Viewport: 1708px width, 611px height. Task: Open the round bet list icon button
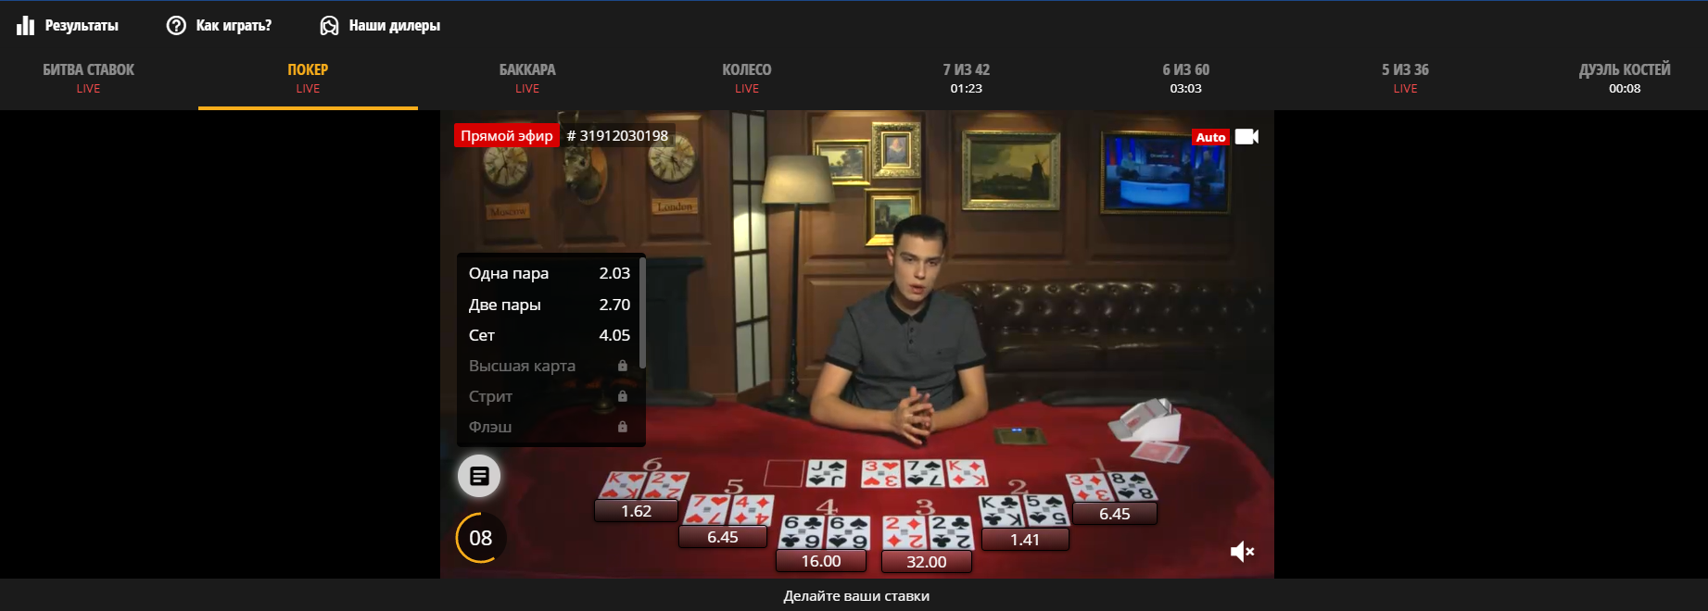479,476
